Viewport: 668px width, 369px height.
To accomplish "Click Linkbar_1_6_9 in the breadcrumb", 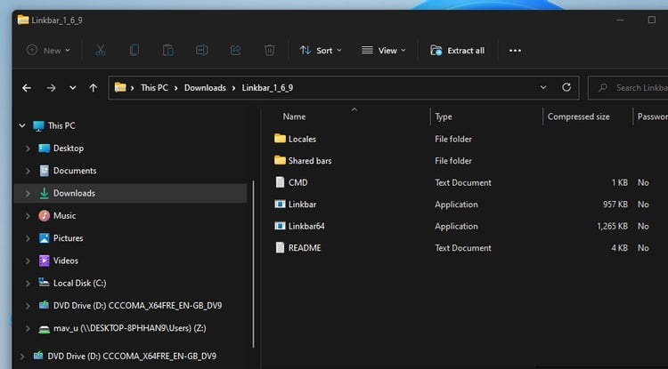I will pos(267,87).
